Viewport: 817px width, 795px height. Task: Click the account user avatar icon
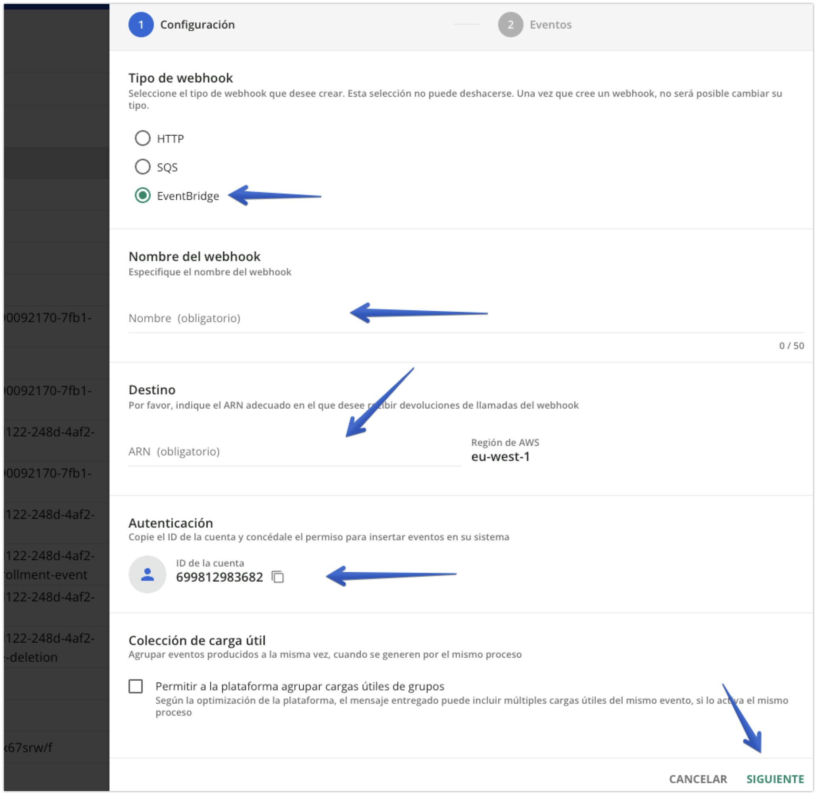(147, 574)
